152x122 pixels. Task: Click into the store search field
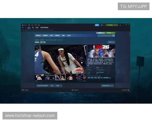[x=105, y=36]
